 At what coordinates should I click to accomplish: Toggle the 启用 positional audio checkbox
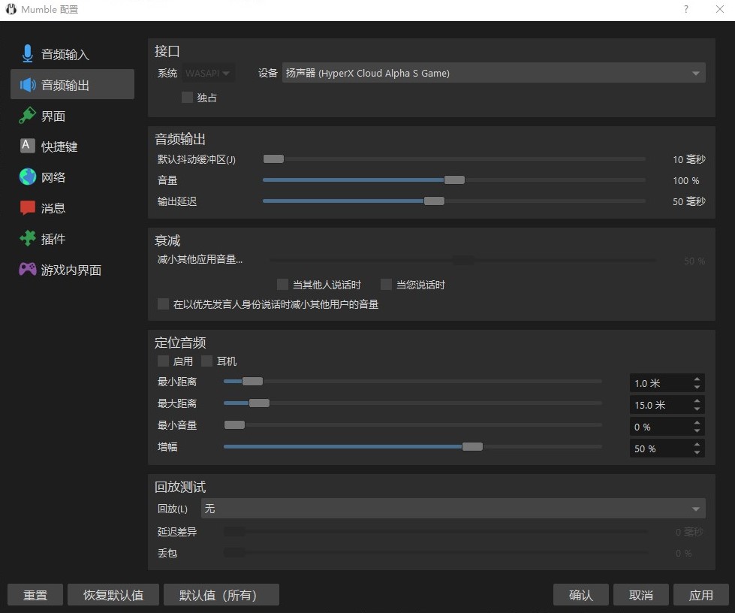164,361
